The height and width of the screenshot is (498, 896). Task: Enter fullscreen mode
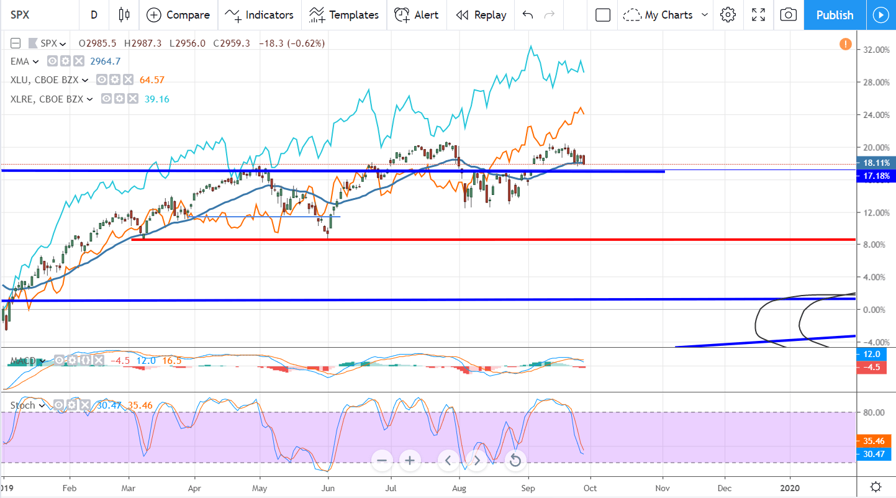[x=758, y=15]
